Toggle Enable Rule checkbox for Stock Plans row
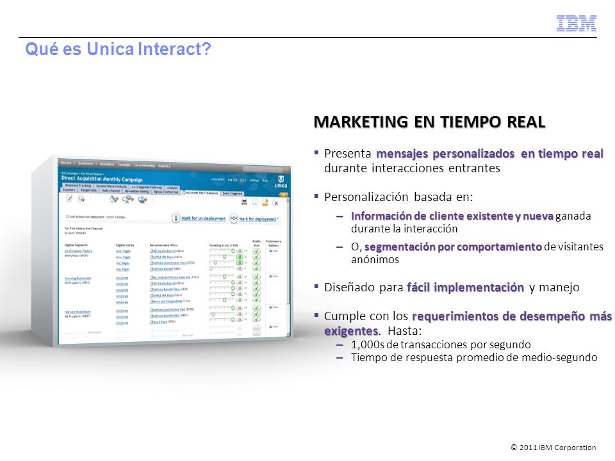 tap(256, 319)
